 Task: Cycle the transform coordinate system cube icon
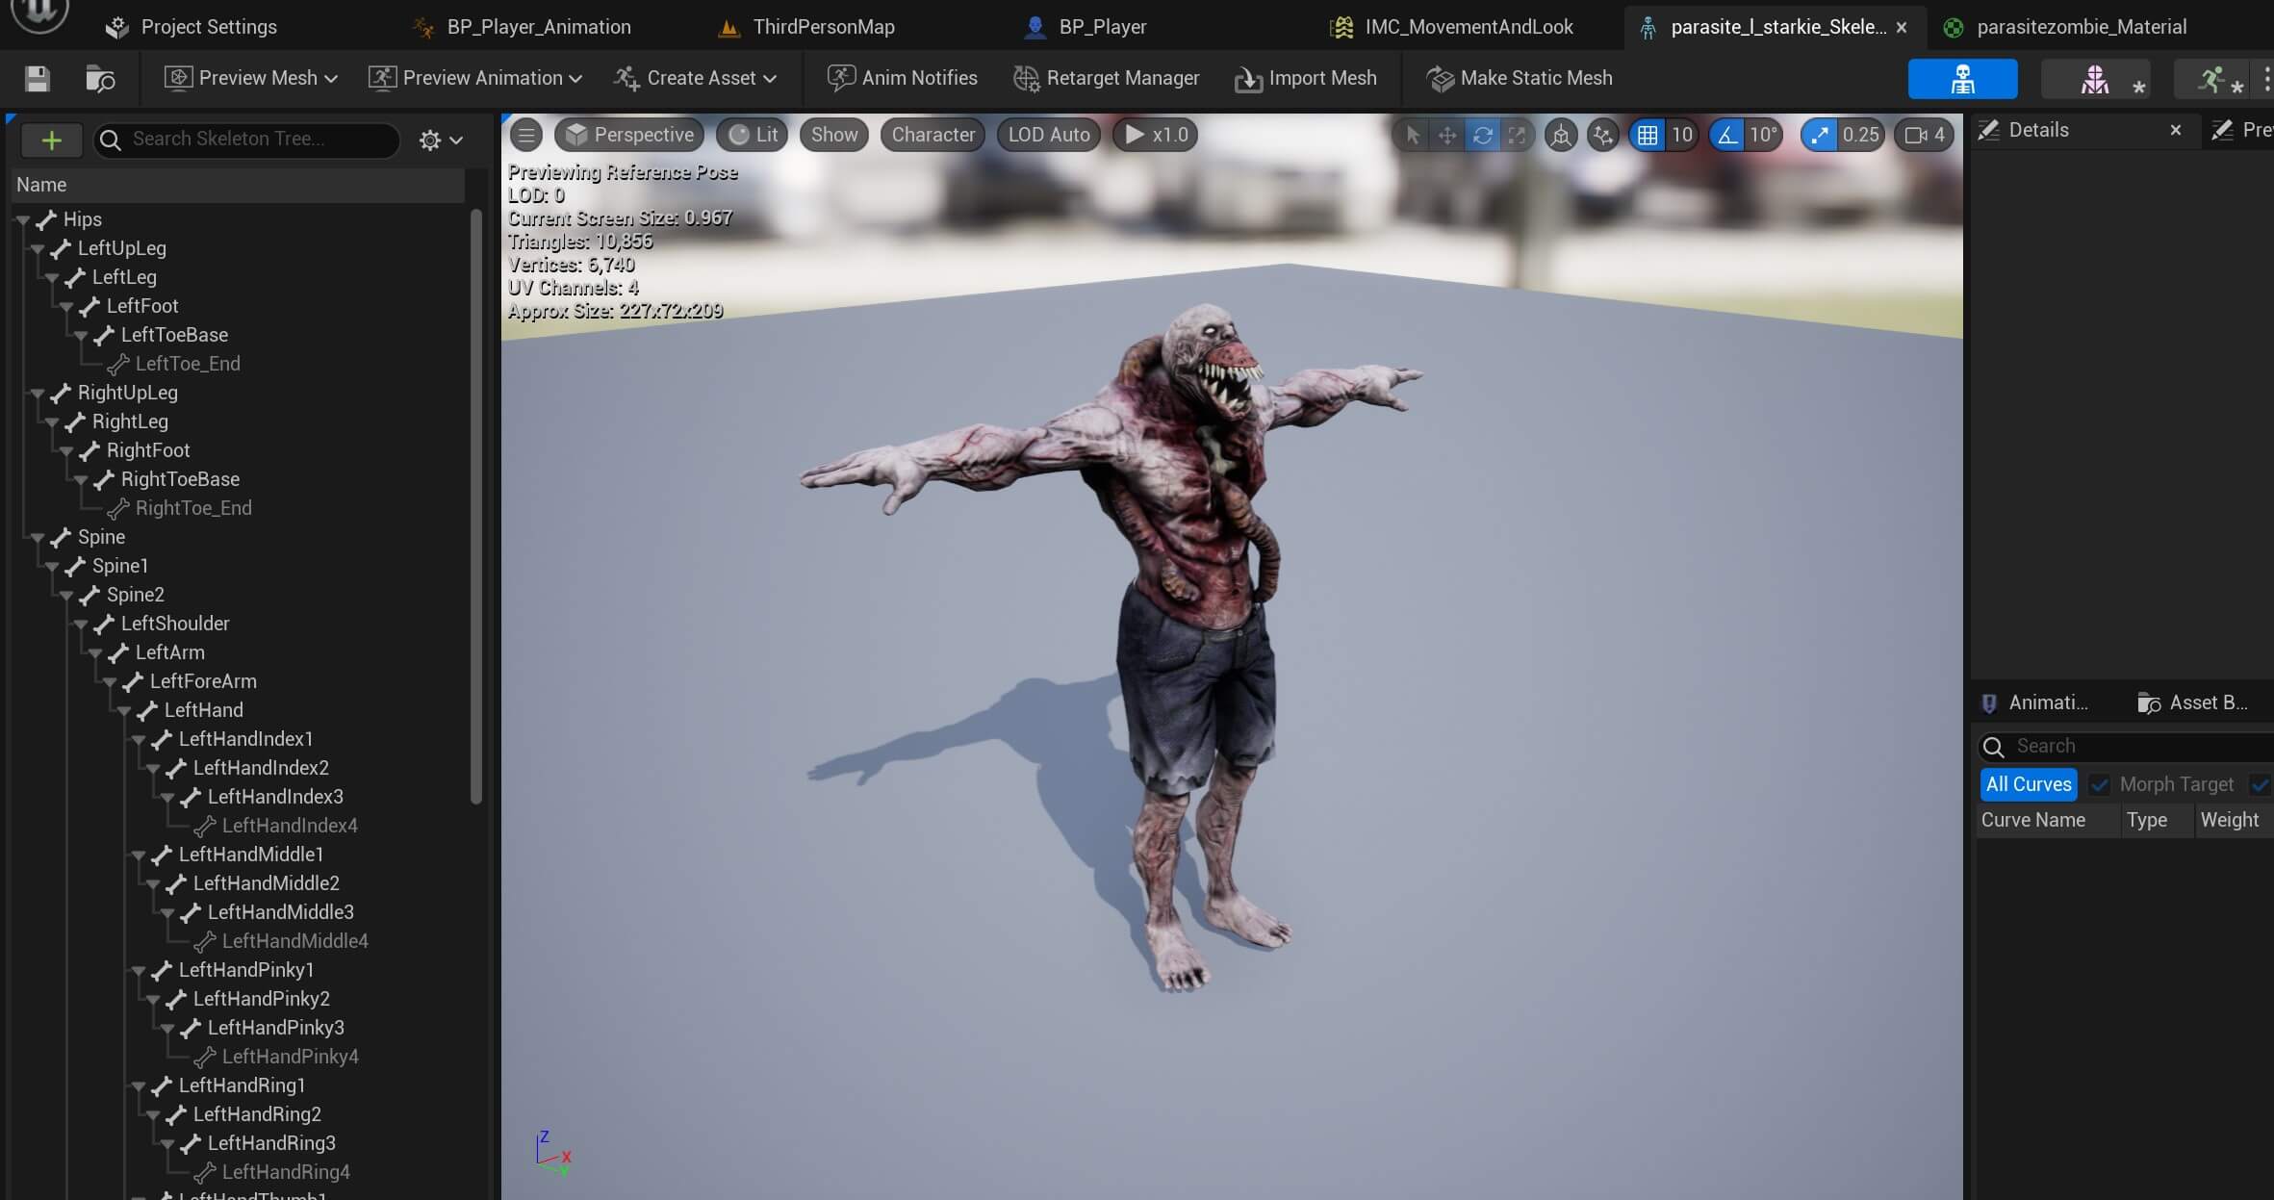[1561, 136]
